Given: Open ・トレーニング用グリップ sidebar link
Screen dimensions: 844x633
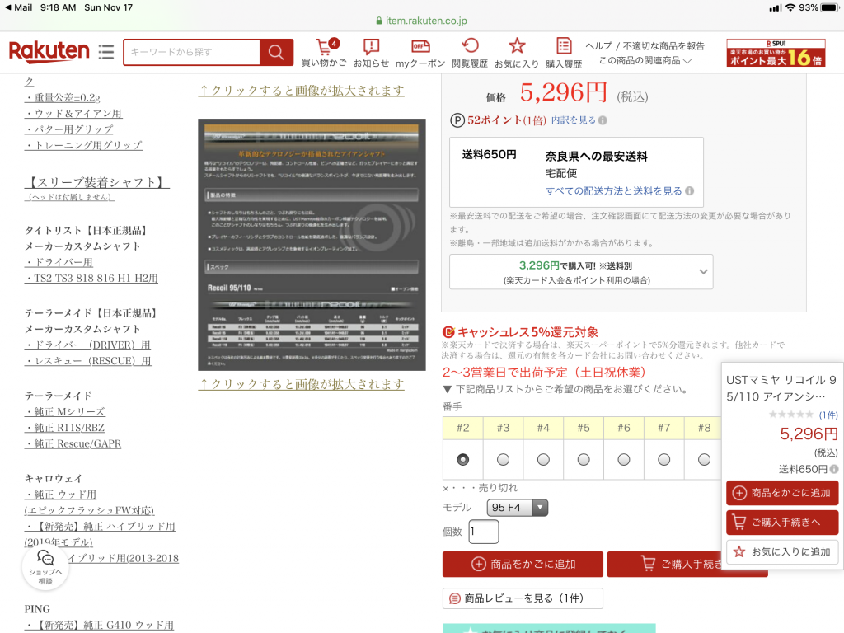Looking at the screenshot, I should click(83, 145).
